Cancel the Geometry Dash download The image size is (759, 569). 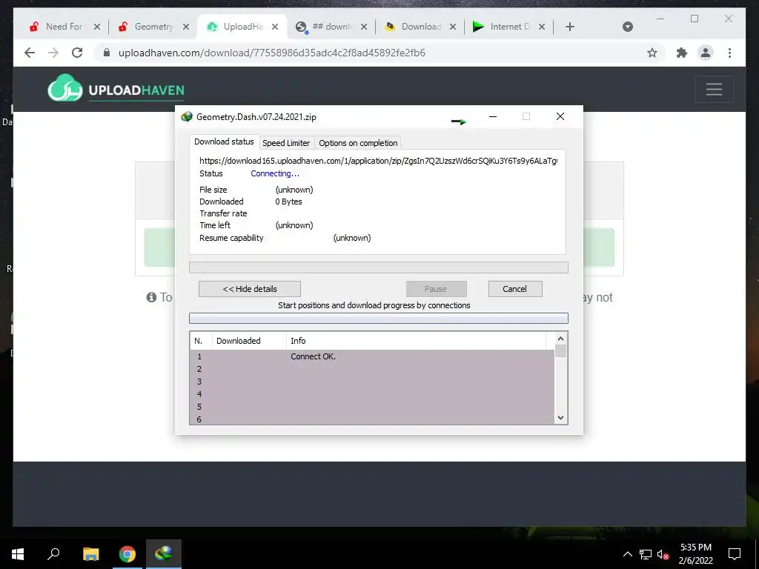[515, 289]
